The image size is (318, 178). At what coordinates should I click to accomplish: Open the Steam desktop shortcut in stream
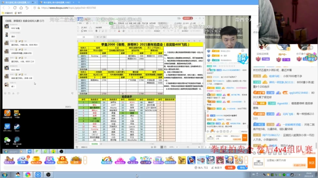pyautogui.click(x=17, y=128)
